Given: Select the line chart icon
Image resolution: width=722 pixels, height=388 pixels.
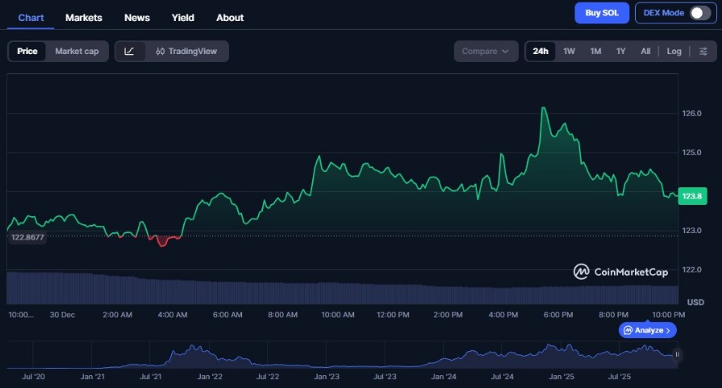Looking at the screenshot, I should click(130, 52).
